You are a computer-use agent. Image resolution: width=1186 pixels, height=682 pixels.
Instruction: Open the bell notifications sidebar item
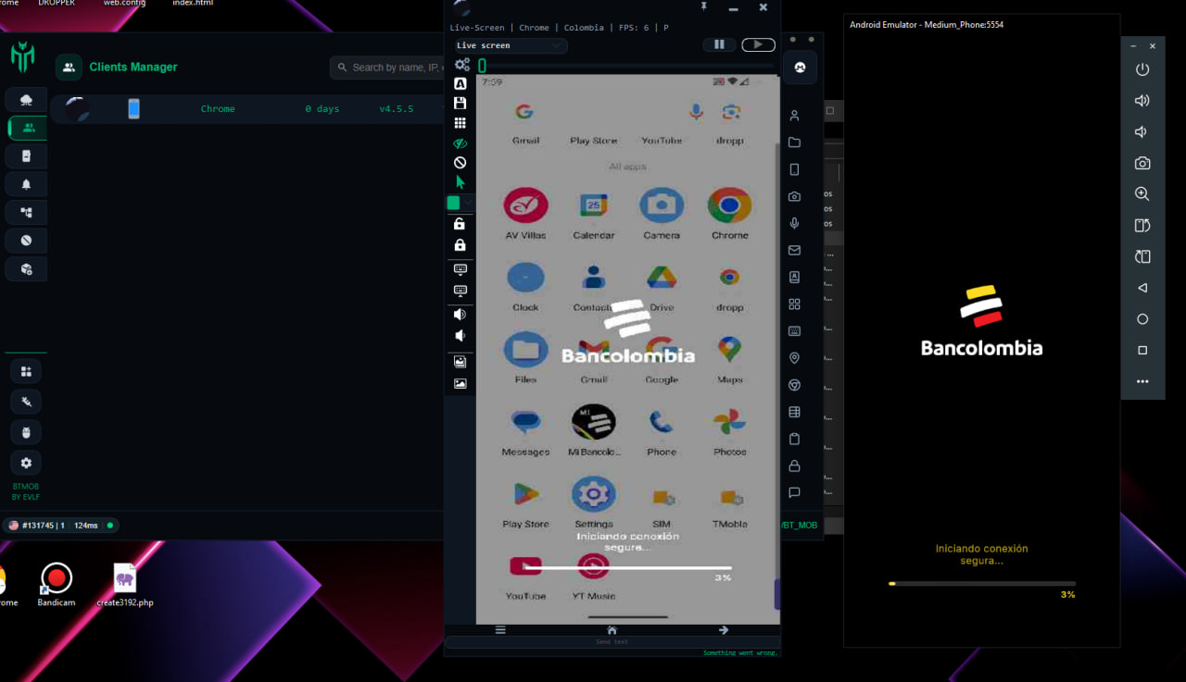point(26,184)
